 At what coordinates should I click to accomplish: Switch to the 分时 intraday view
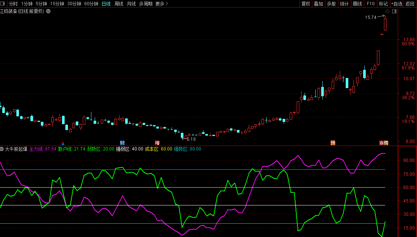pos(13,4)
